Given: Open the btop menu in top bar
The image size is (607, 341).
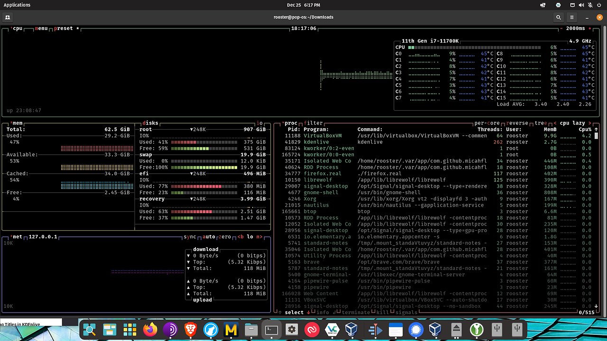Looking at the screenshot, I should pyautogui.click(x=41, y=28).
